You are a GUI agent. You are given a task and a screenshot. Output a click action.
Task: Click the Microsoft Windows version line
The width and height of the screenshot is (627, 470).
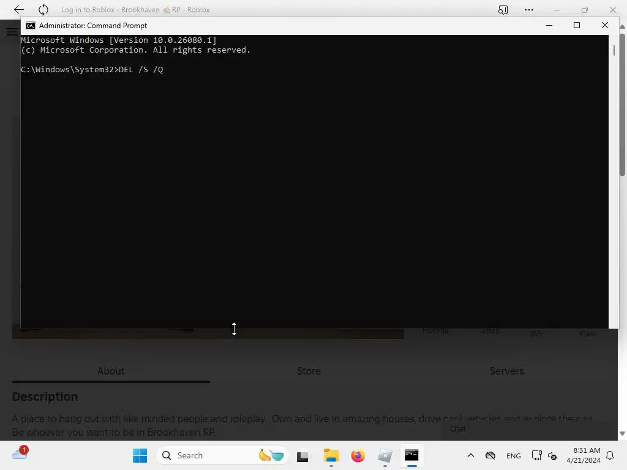pos(119,40)
